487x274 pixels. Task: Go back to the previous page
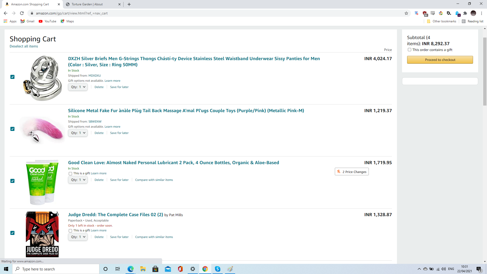[x=6, y=13]
